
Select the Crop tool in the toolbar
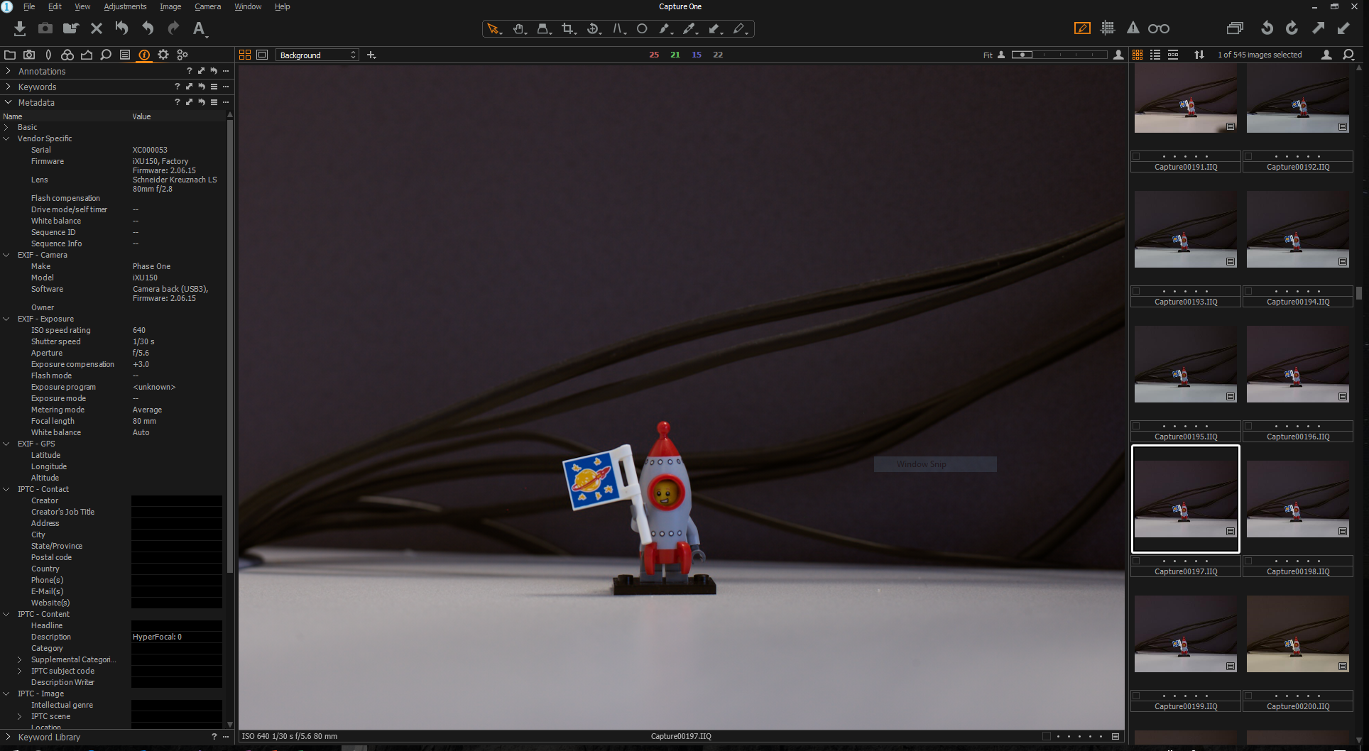pos(567,28)
